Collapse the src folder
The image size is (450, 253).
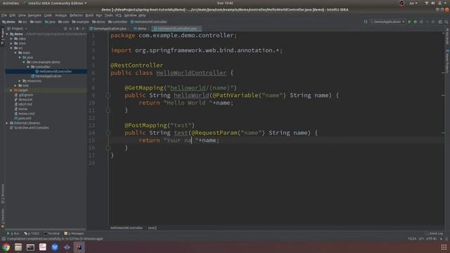pos(11,48)
